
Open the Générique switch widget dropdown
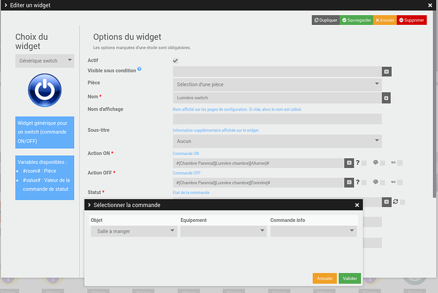[x=44, y=60]
